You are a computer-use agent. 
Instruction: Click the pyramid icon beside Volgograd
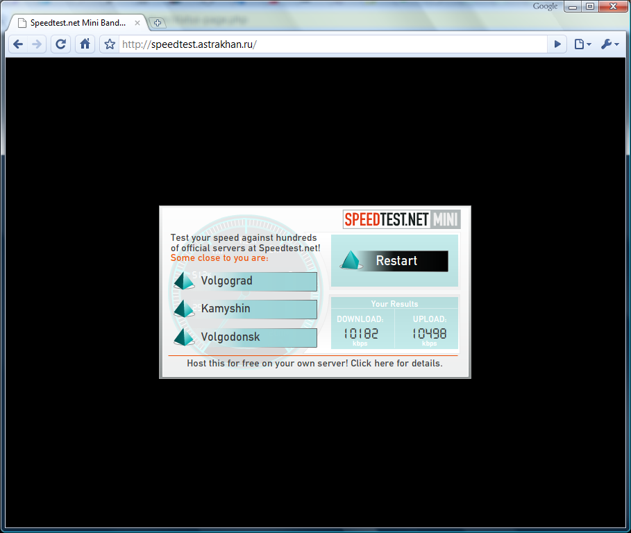[185, 281]
